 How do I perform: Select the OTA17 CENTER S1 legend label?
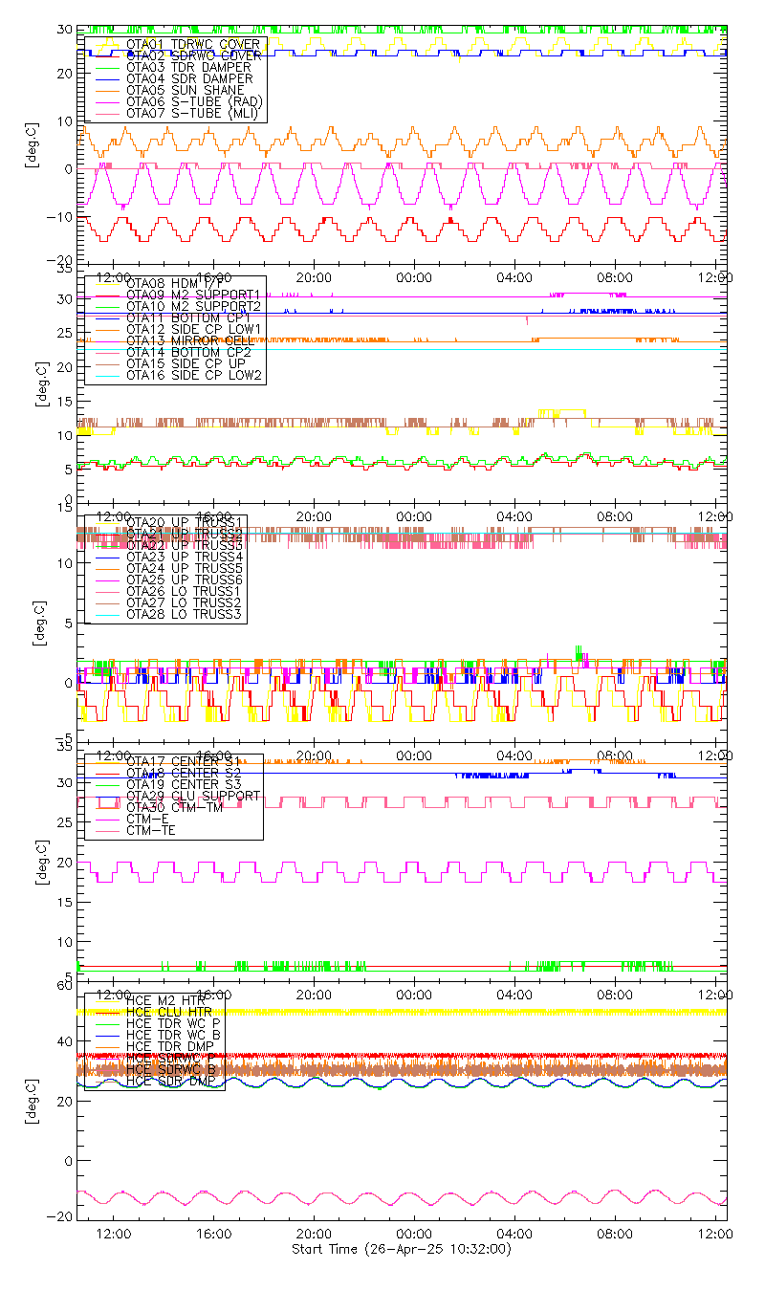tap(184, 761)
